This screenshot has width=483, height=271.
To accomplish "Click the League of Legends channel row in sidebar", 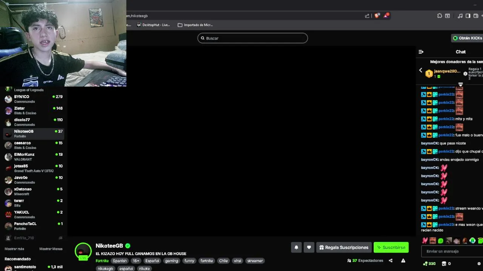I will 34,90.
